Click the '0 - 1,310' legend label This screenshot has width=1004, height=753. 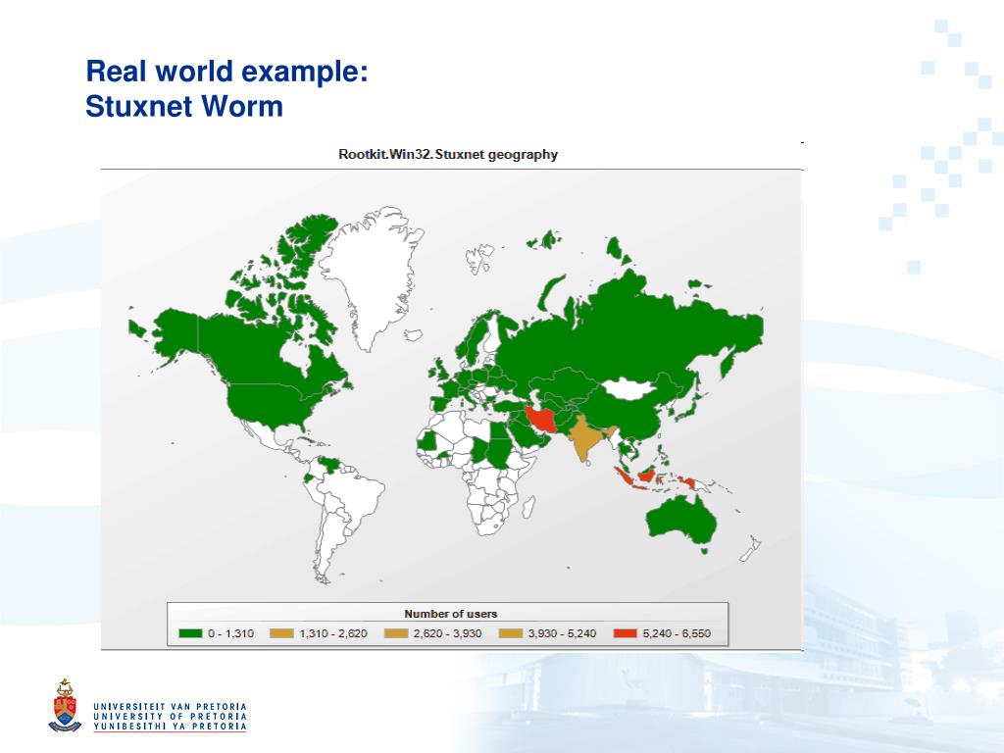230,633
